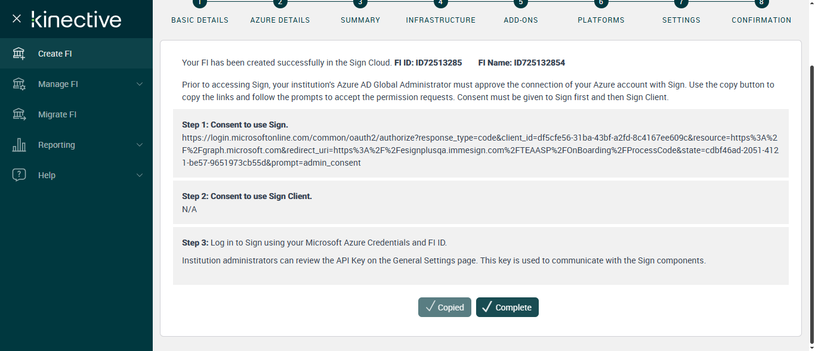Expand the Manage FI chevron

(140, 84)
